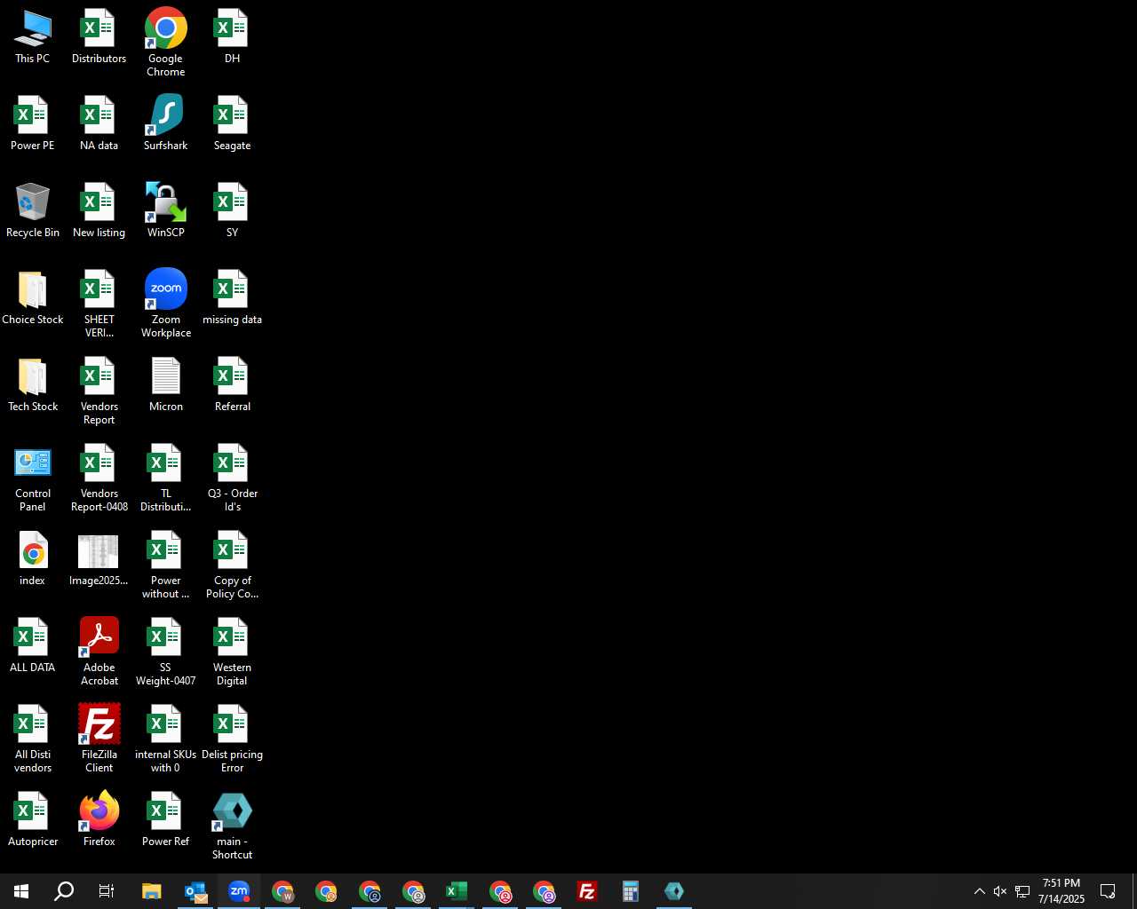The image size is (1137, 909).
Task: Select the Copy of Policy Co... spreadsheet
Action: pos(232,565)
